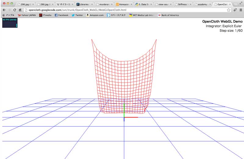The height and width of the screenshot is (159, 244).
Task: Open the Bank of America bookmark
Action: click(168, 15)
